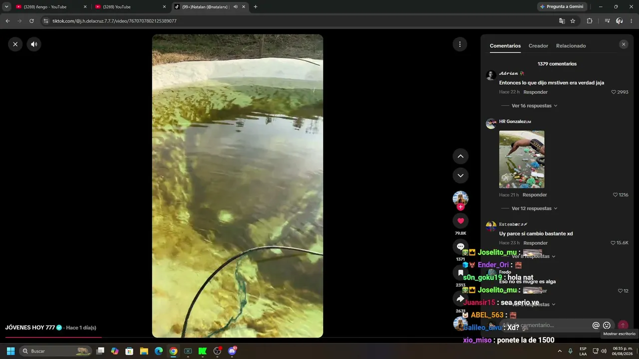
Task: Switch the ESP LAA input language
Action: 583,351
